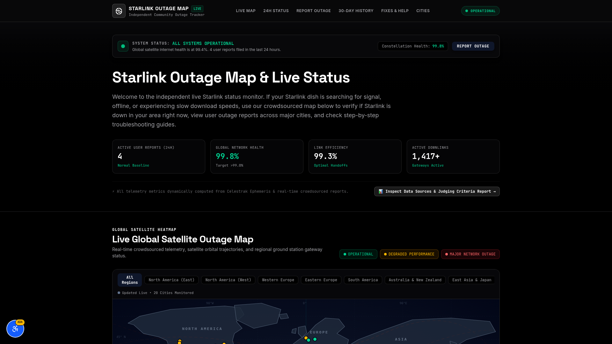This screenshot has height=344, width=612.
Task: Click the Major Network Outage legend chip
Action: [x=470, y=254]
